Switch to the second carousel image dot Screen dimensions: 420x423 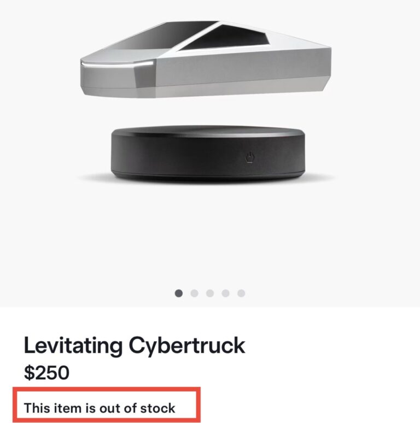pyautogui.click(x=194, y=293)
